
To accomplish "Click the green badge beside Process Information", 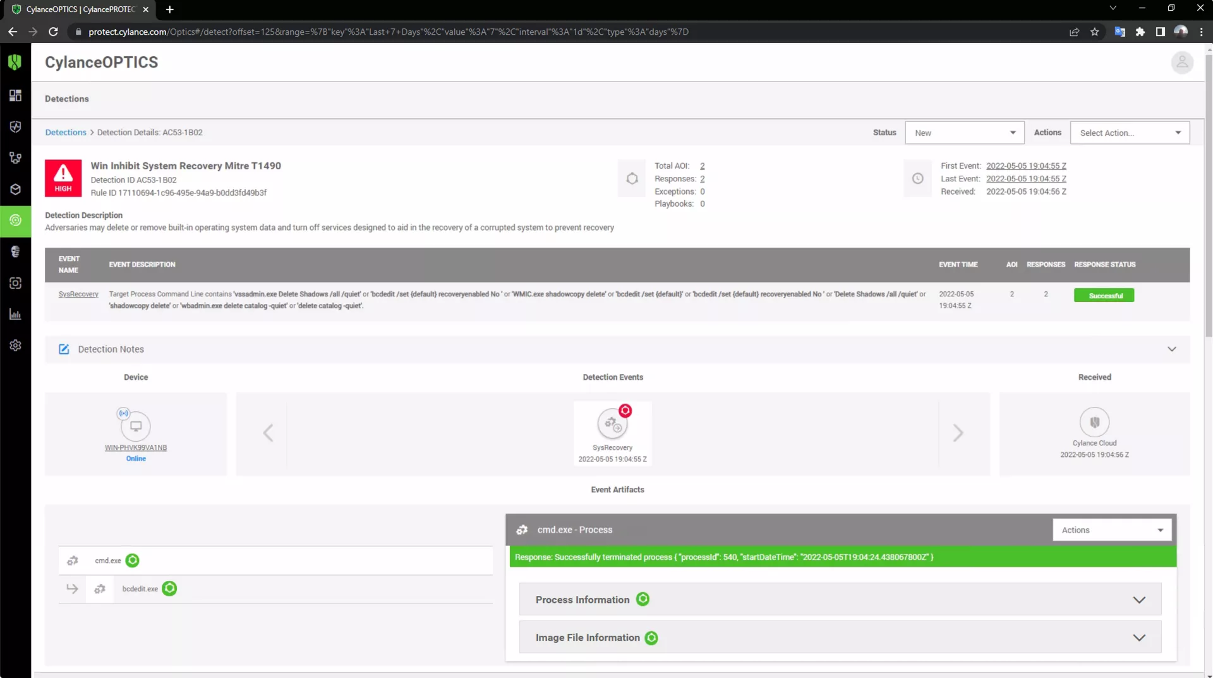I will click(x=643, y=600).
